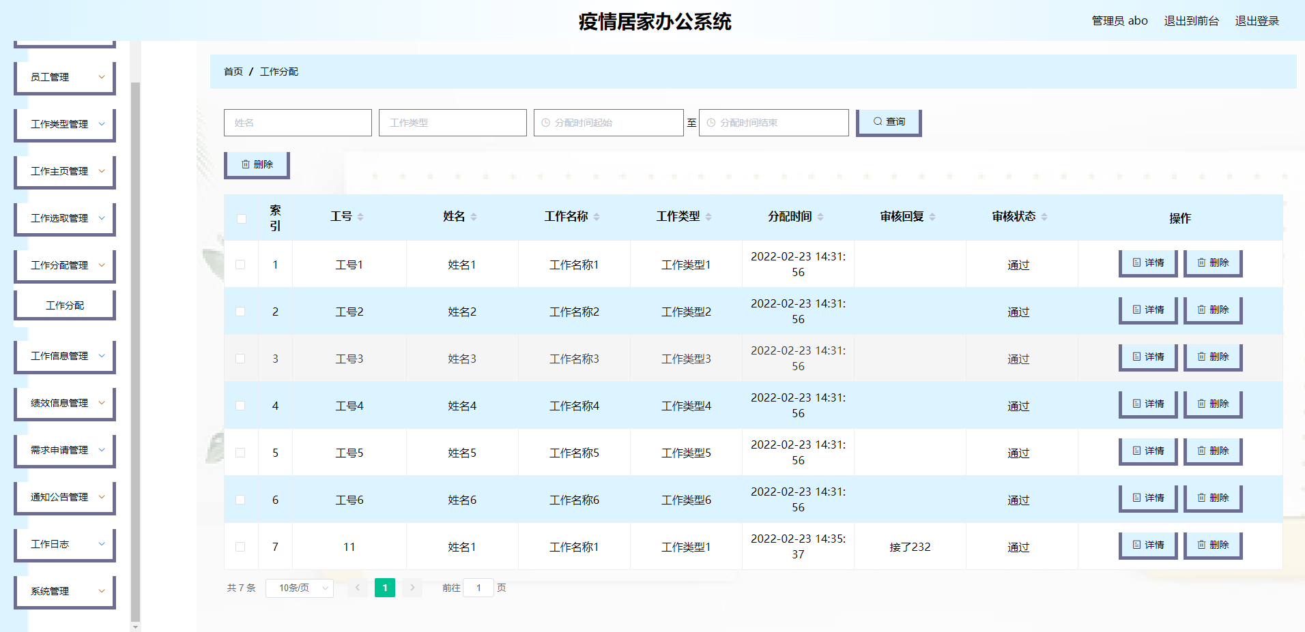
Task: Click 首页 breadcrumb link
Action: [233, 72]
